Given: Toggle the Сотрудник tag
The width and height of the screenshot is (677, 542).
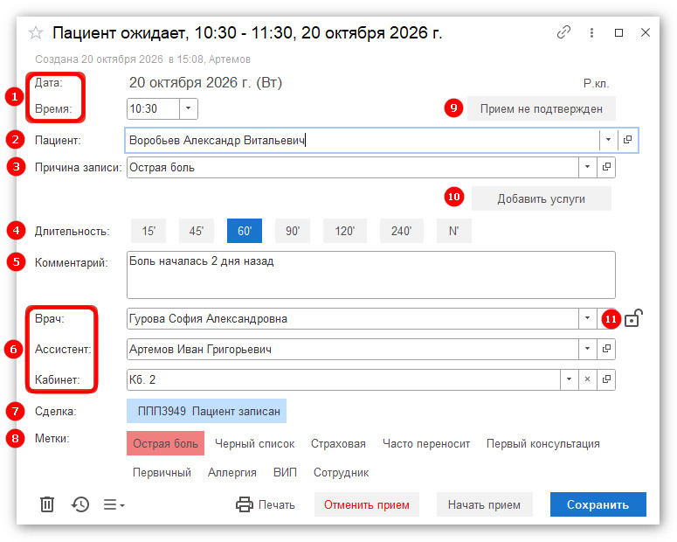Looking at the screenshot, I should click(341, 472).
